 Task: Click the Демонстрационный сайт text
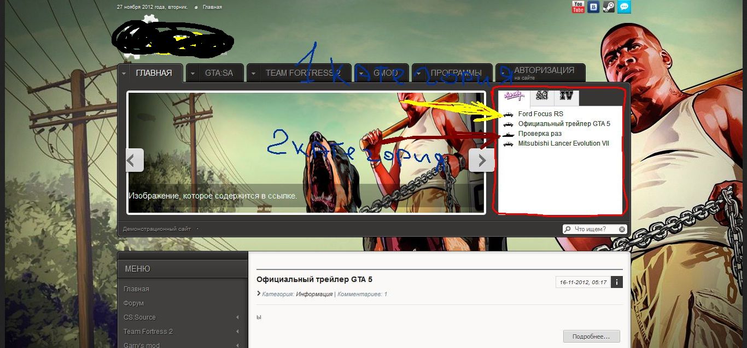(x=157, y=229)
